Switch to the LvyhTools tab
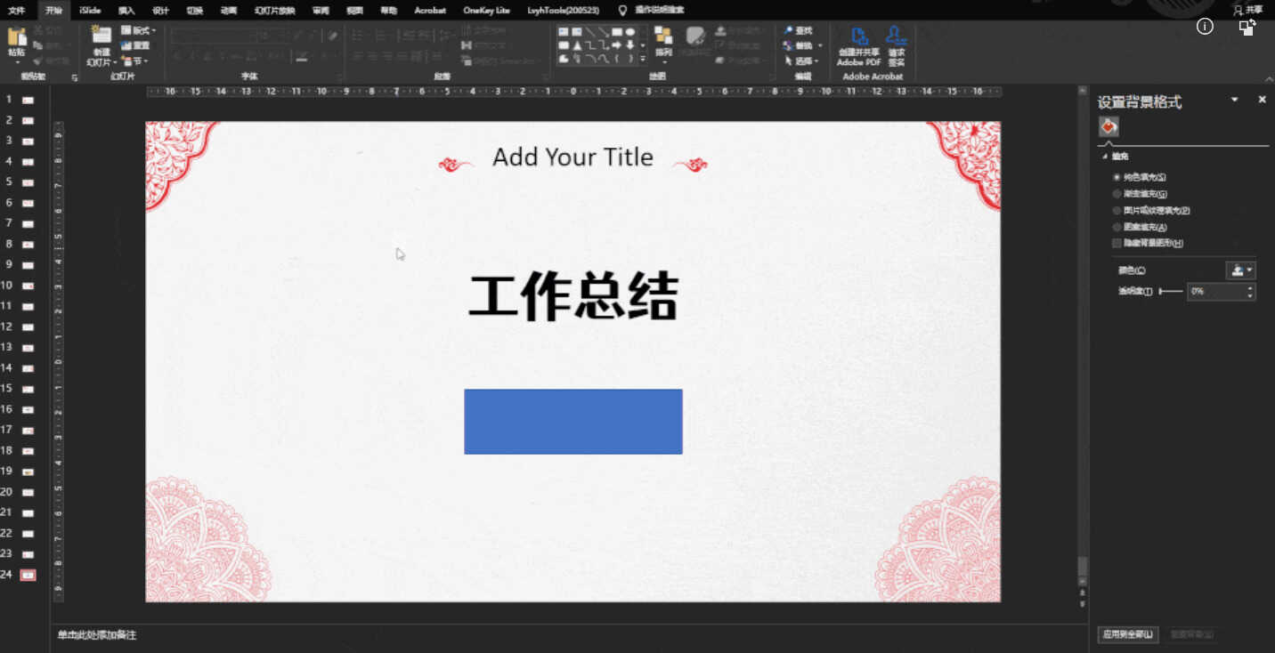 click(564, 10)
